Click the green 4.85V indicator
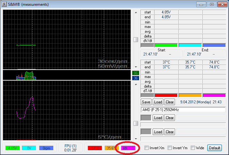229x155 pixels. pyautogui.click(x=13, y=148)
